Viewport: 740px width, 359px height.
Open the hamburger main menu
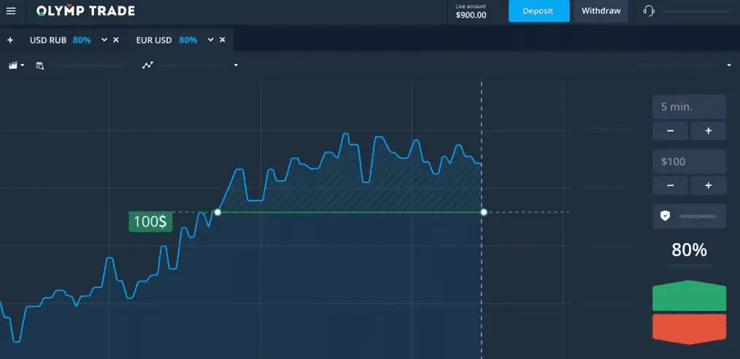click(11, 12)
